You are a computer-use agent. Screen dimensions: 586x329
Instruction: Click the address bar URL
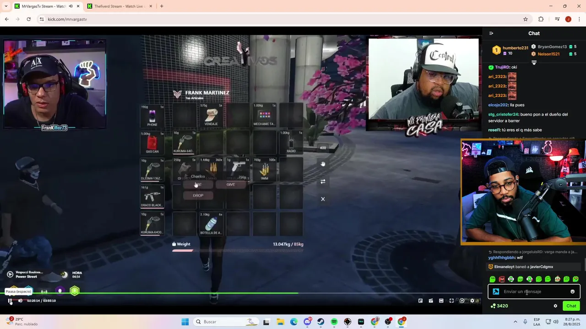tap(67, 19)
